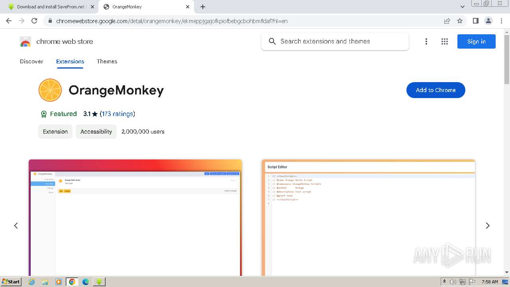Click the volume speaker tray icon
510x287 pixels.
[453, 282]
